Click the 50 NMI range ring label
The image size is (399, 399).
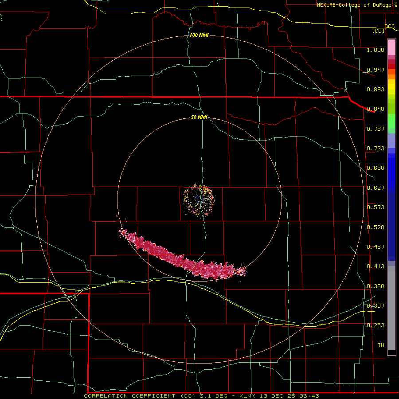199,117
